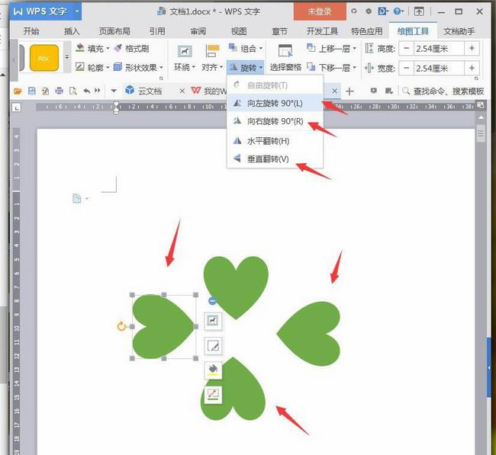
Task: Click the floating layout options icon beside shape
Action: (213, 321)
